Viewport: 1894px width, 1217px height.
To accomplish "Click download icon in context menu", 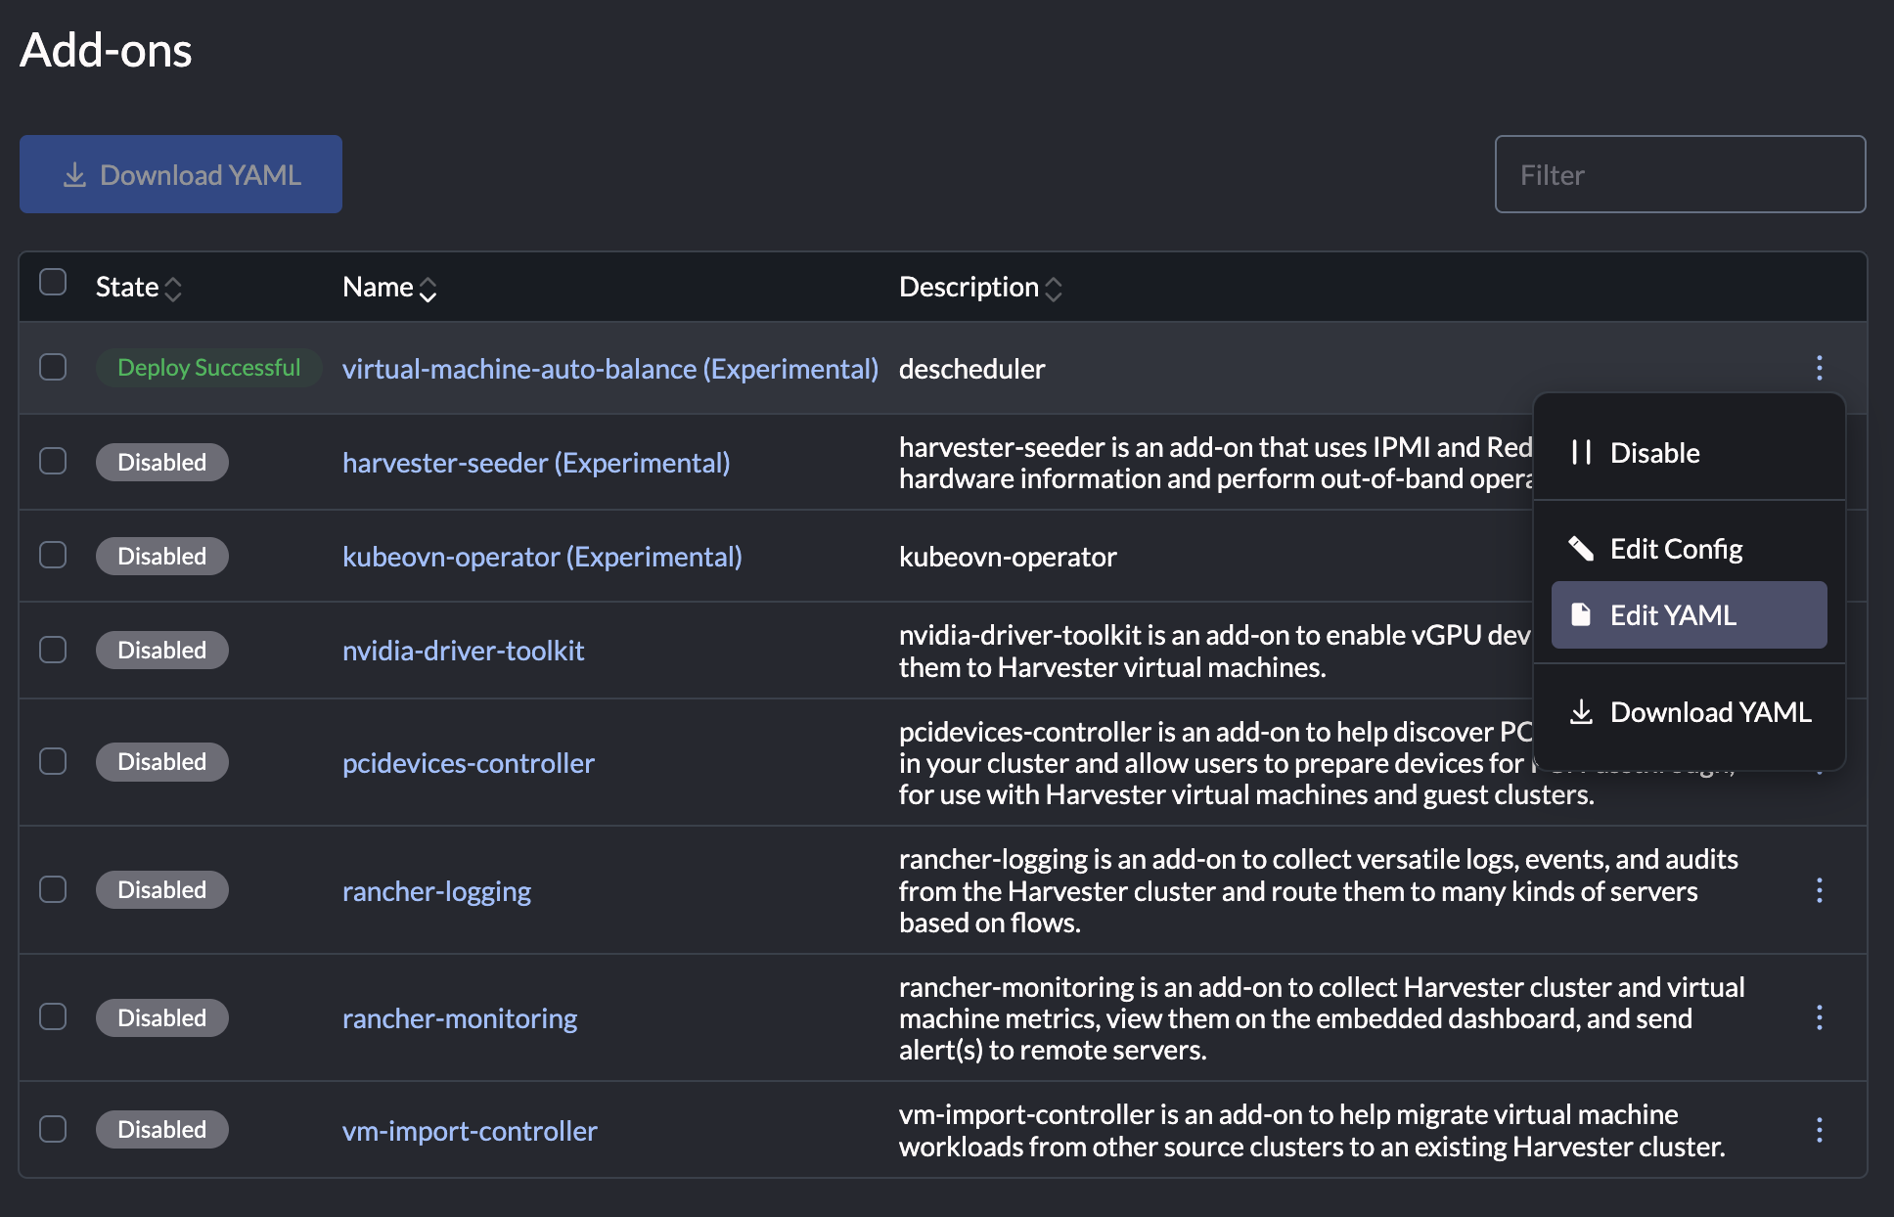I will pos(1581,712).
